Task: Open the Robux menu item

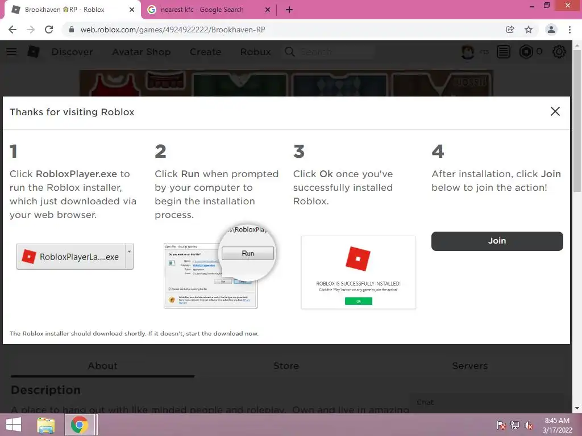Action: coord(255,52)
